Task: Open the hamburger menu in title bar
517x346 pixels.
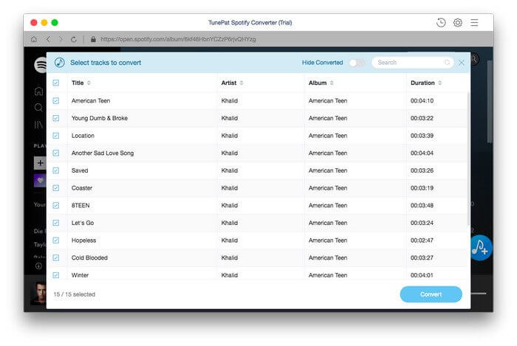Action: point(474,23)
